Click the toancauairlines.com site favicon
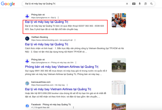The image size is (162, 110). click(x=27, y=83)
